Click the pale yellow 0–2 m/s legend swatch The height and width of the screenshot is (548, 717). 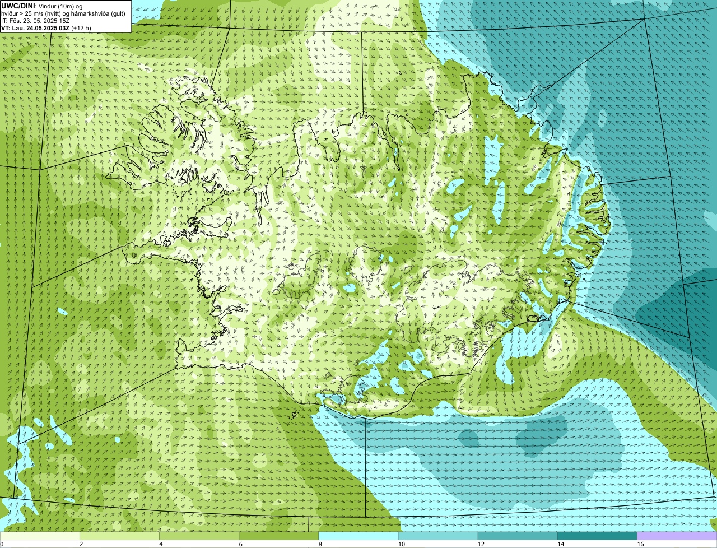(40, 536)
